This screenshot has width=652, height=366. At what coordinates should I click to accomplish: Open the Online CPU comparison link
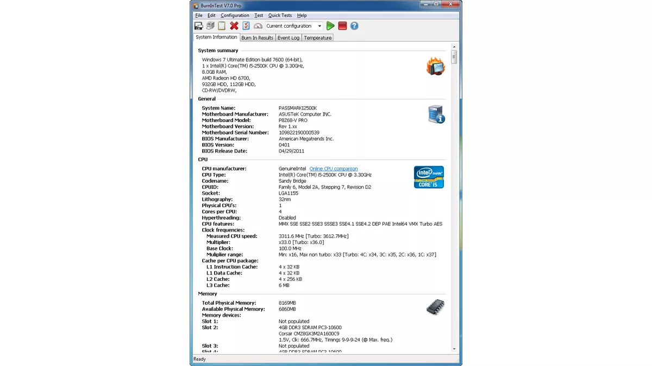pyautogui.click(x=334, y=168)
